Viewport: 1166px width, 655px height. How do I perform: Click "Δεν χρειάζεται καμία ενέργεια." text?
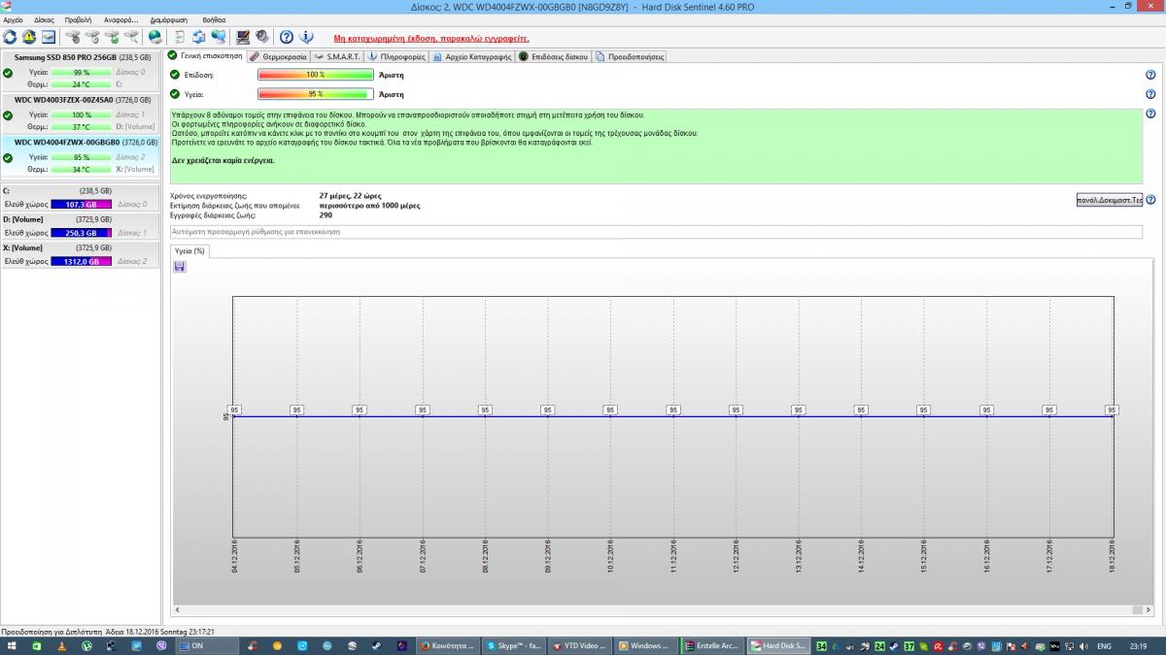coord(223,160)
